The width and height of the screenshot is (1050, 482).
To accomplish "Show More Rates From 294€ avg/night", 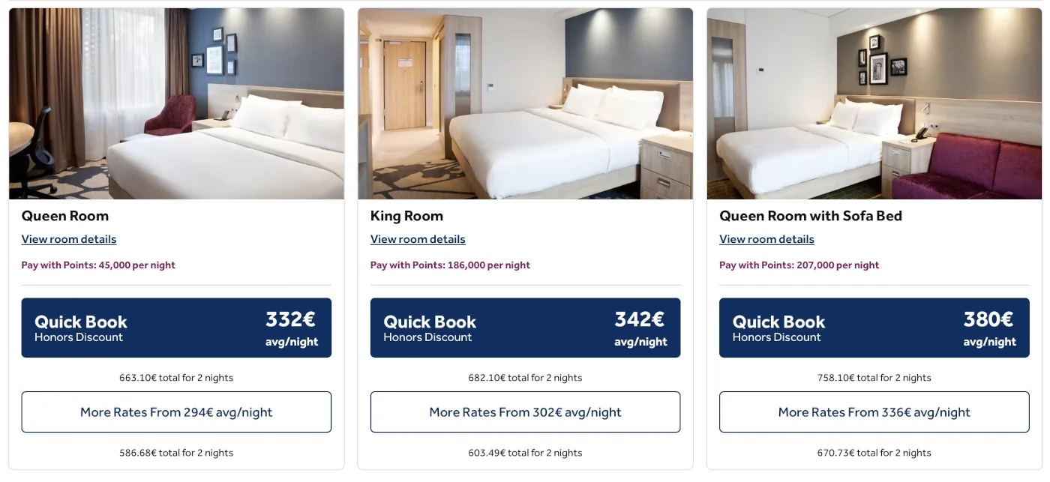I will pos(176,412).
